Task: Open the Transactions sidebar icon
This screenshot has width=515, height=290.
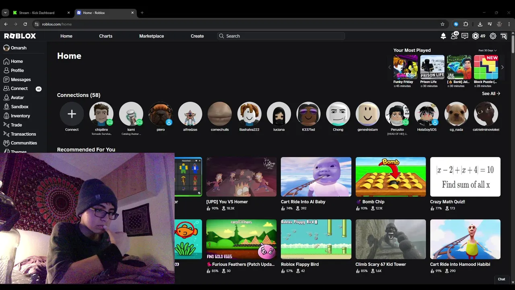Action: click(6, 134)
